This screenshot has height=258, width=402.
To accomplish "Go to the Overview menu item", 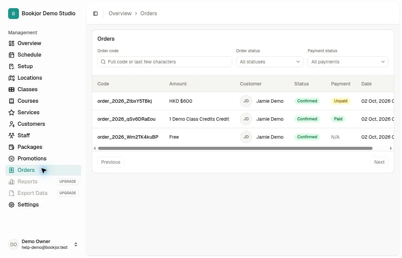I will point(43,43).
